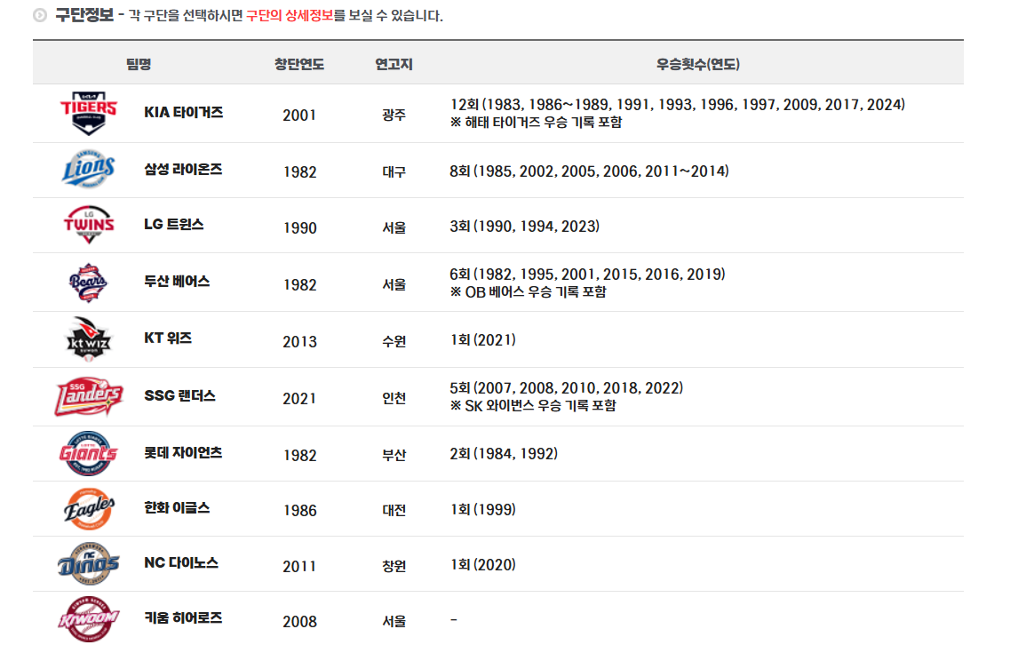Click the 5회 championship list for SSG
The height and width of the screenshot is (645, 1018).
566,388
